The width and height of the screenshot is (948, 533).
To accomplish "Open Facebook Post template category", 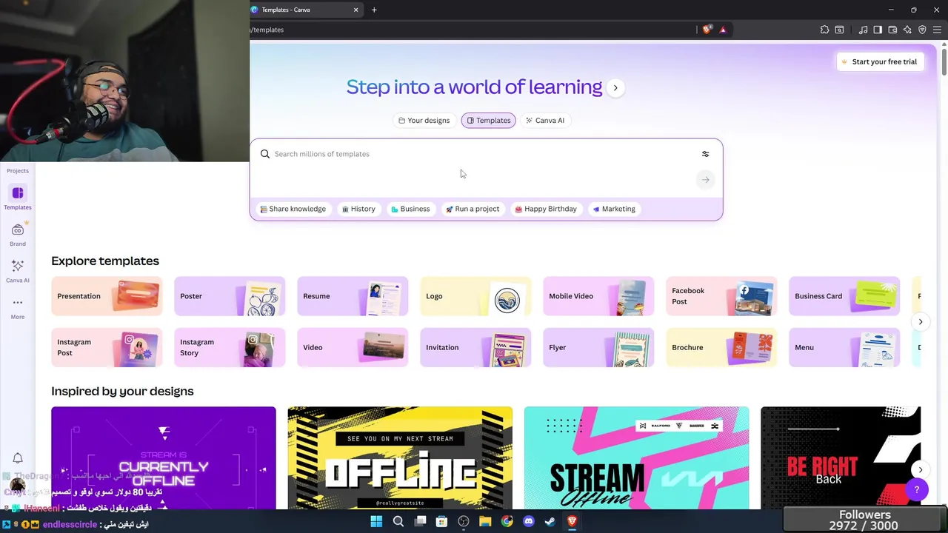I will (x=721, y=296).
